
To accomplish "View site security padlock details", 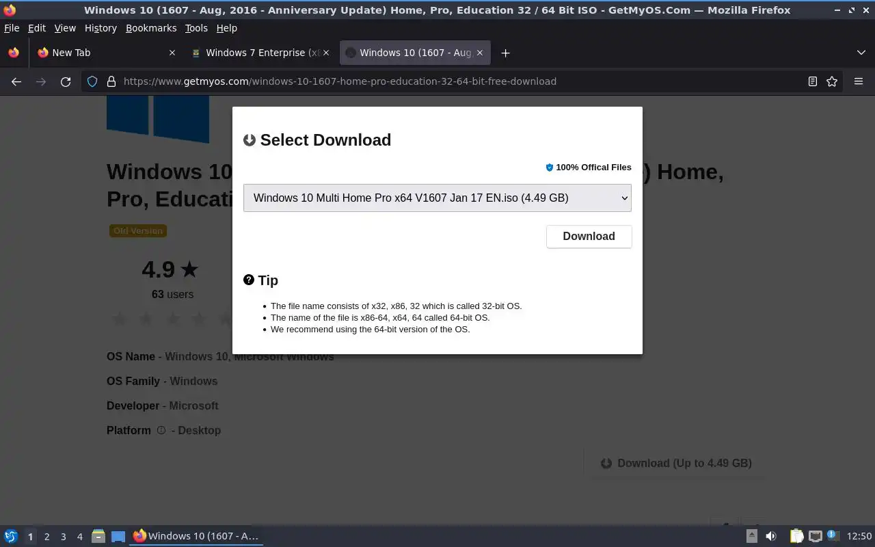I will coord(111,81).
